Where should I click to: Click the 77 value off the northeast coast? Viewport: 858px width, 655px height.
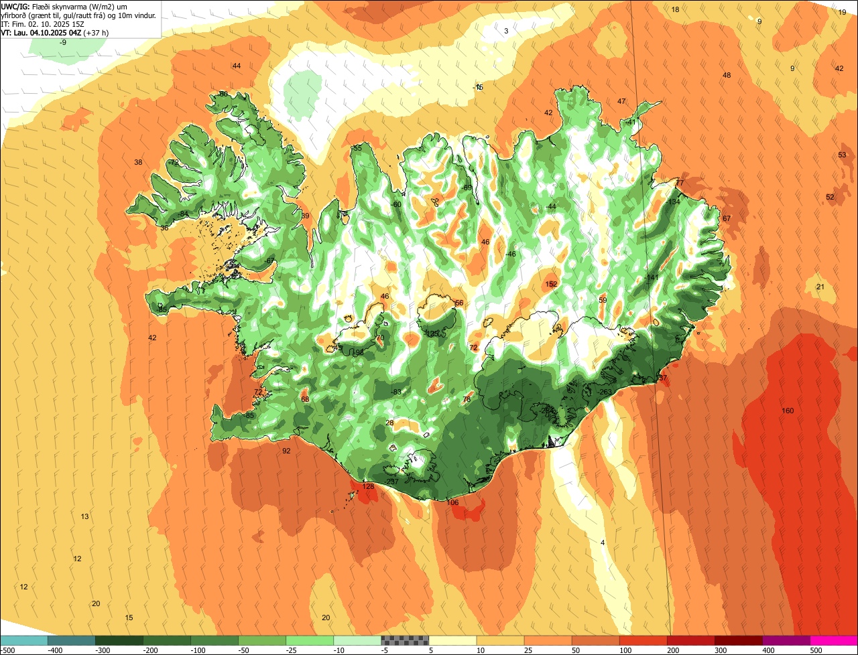click(x=680, y=183)
